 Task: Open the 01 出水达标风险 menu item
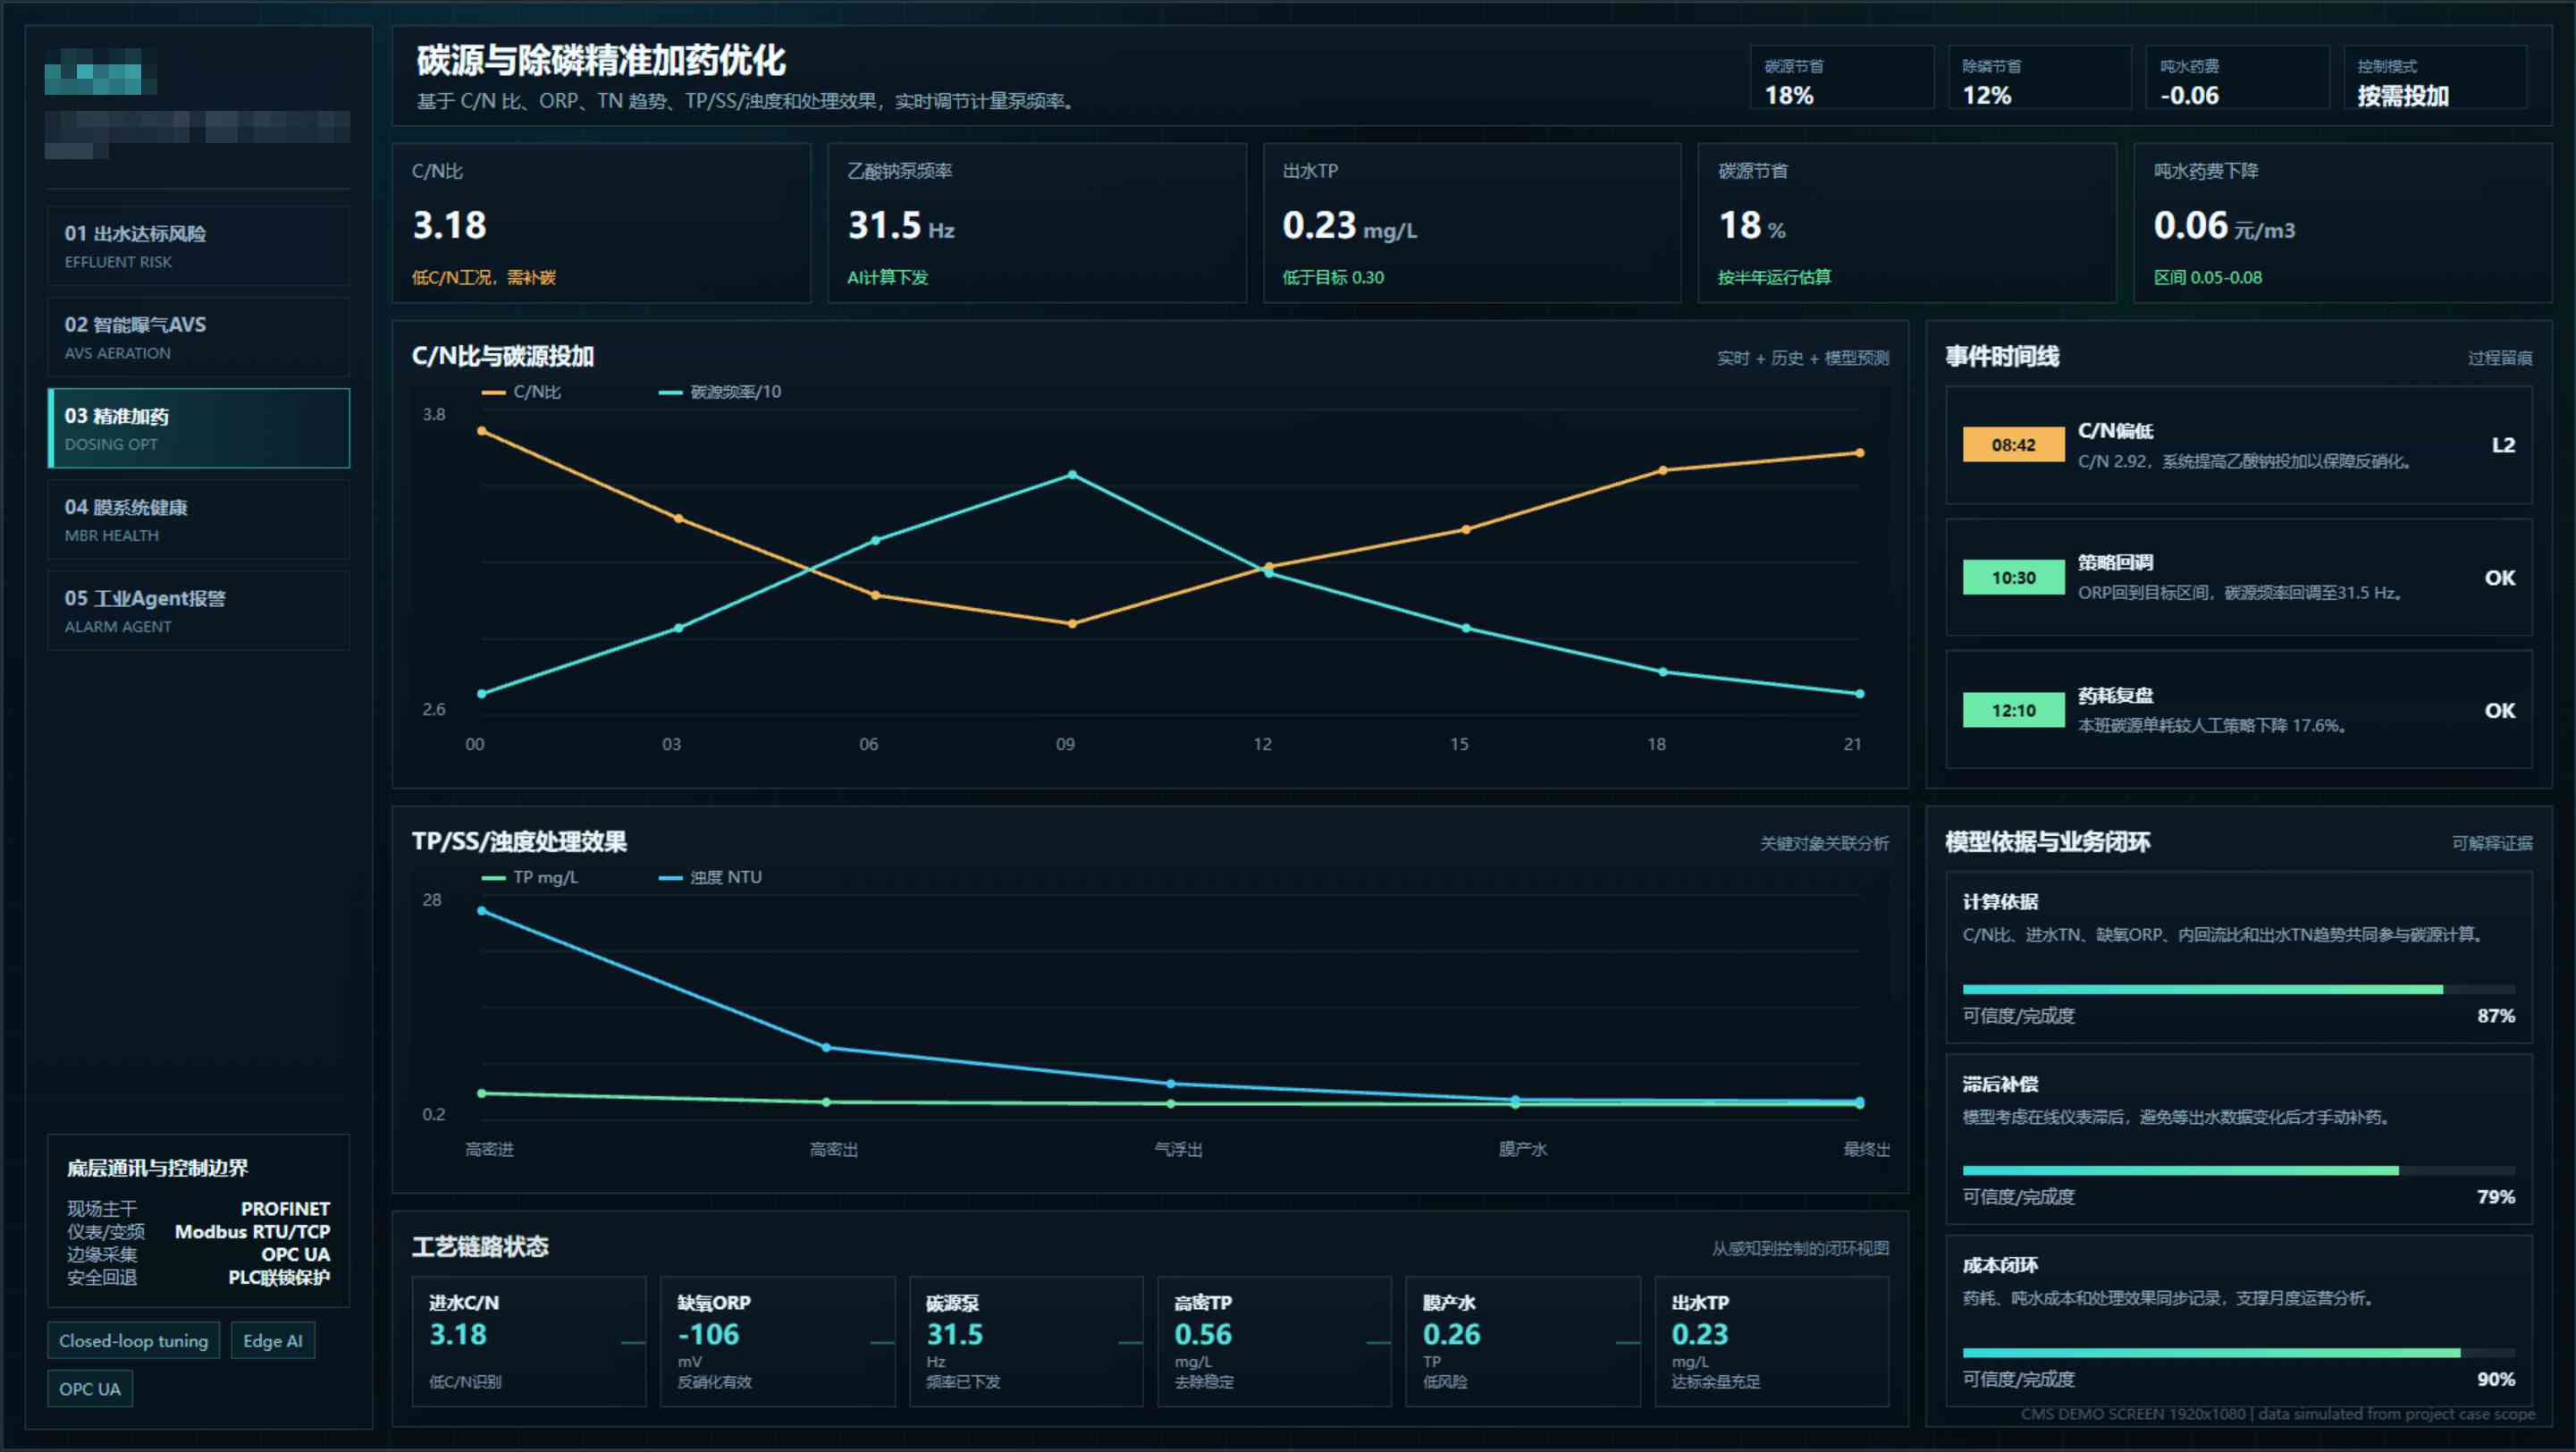pyautogui.click(x=198, y=246)
